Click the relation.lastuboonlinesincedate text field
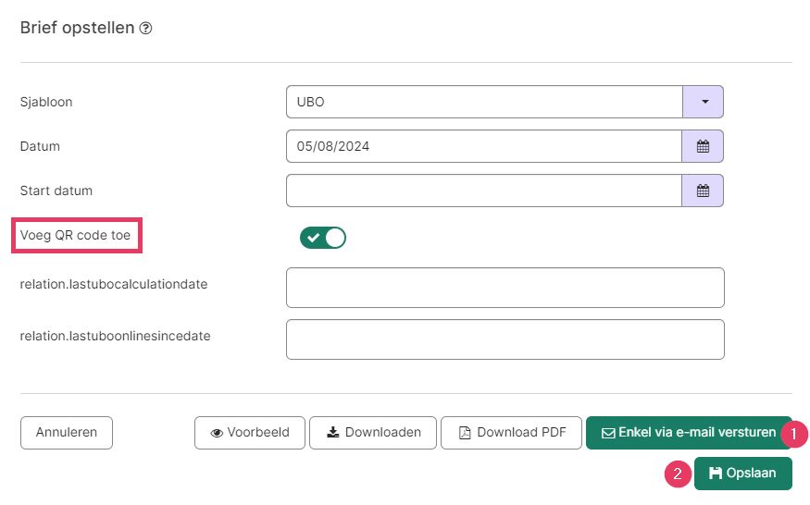The image size is (810, 505). [505, 339]
